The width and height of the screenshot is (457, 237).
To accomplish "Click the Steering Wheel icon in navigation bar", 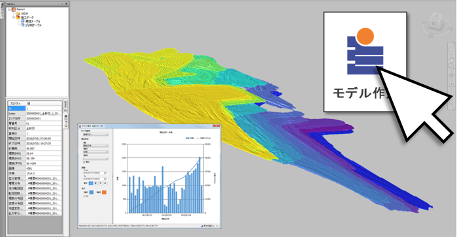I will click(452, 50).
